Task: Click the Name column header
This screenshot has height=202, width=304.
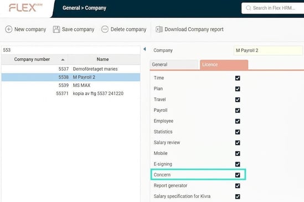Action: (103, 59)
